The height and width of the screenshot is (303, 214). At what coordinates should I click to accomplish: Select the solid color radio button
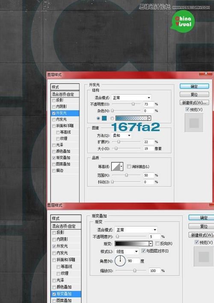98,118
